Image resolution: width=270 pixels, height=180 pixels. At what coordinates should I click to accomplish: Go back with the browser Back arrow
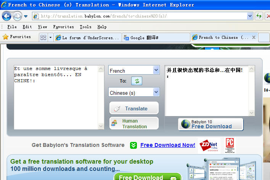[7, 16]
